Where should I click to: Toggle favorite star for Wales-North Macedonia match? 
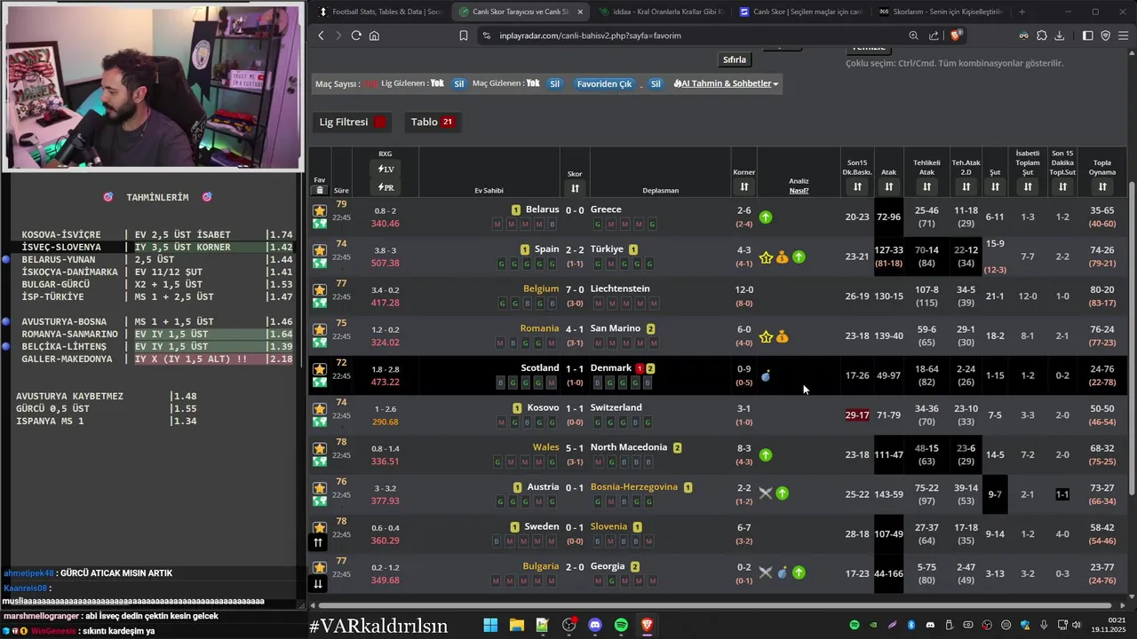(320, 449)
